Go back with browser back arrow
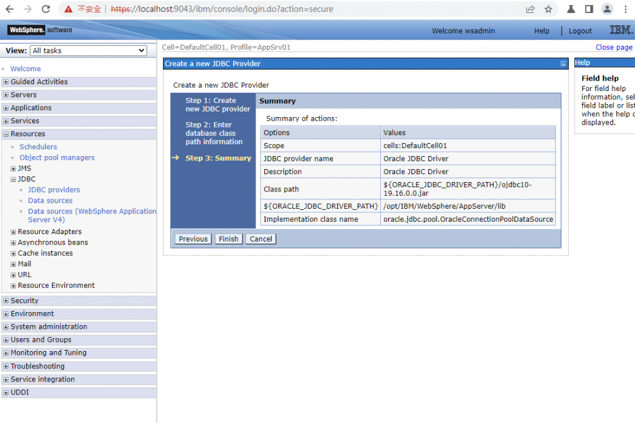Image resolution: width=635 pixels, height=423 pixels. (x=10, y=9)
